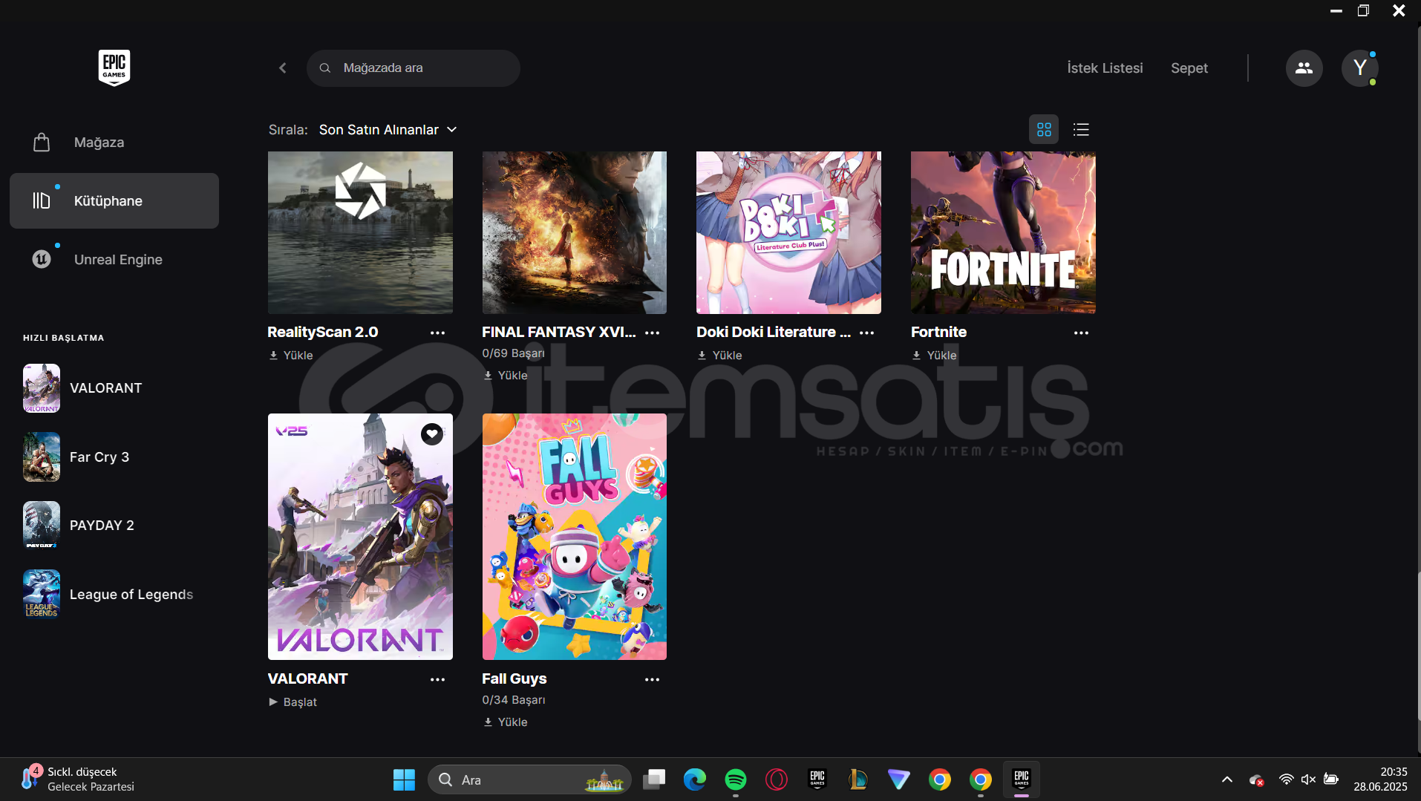Image resolution: width=1421 pixels, height=801 pixels.
Task: Click the Epic Games logo
Action: 114,68
